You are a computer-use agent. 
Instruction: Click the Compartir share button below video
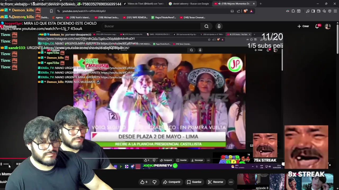pos(172,182)
